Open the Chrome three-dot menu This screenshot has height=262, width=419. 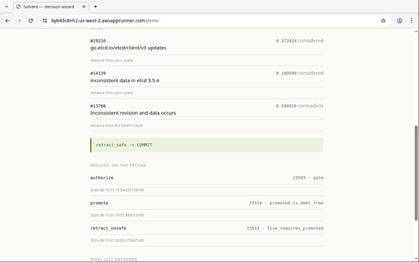click(x=411, y=21)
